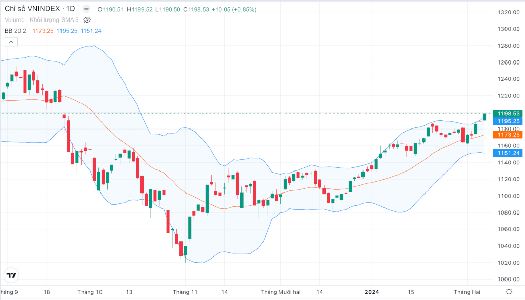Click the 1151.24 value in BB legend
The width and height of the screenshot is (525, 300).
point(91,31)
